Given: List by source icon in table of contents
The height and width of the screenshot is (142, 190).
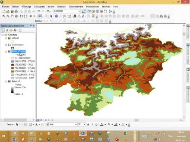Looking at the screenshot, I should (7, 30).
